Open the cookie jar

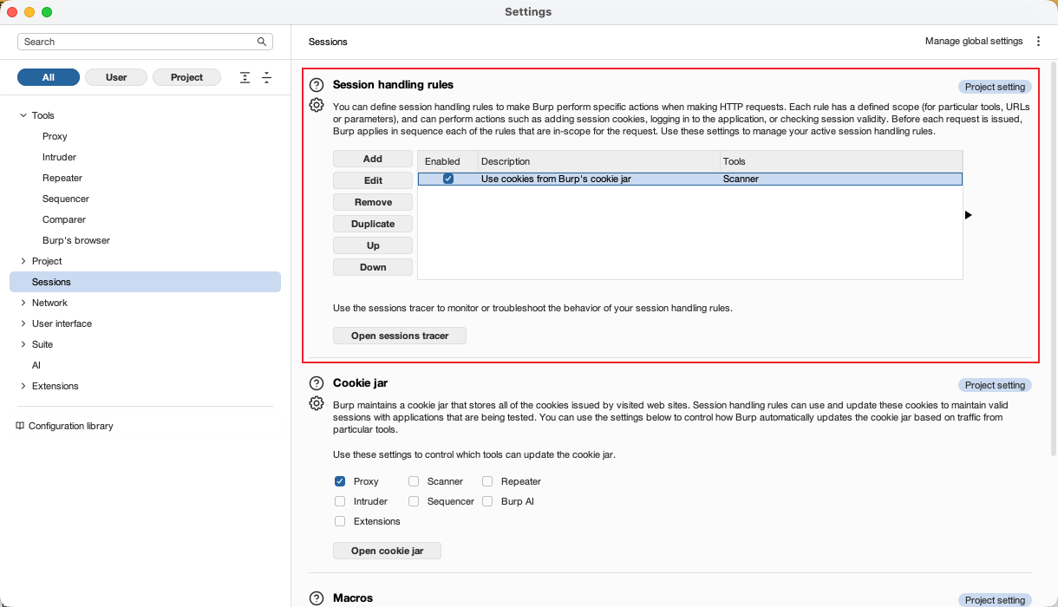pos(387,551)
